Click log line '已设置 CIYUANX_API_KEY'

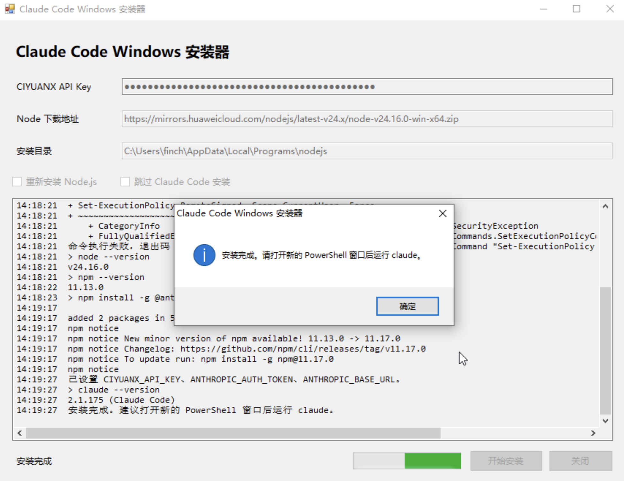coord(234,379)
